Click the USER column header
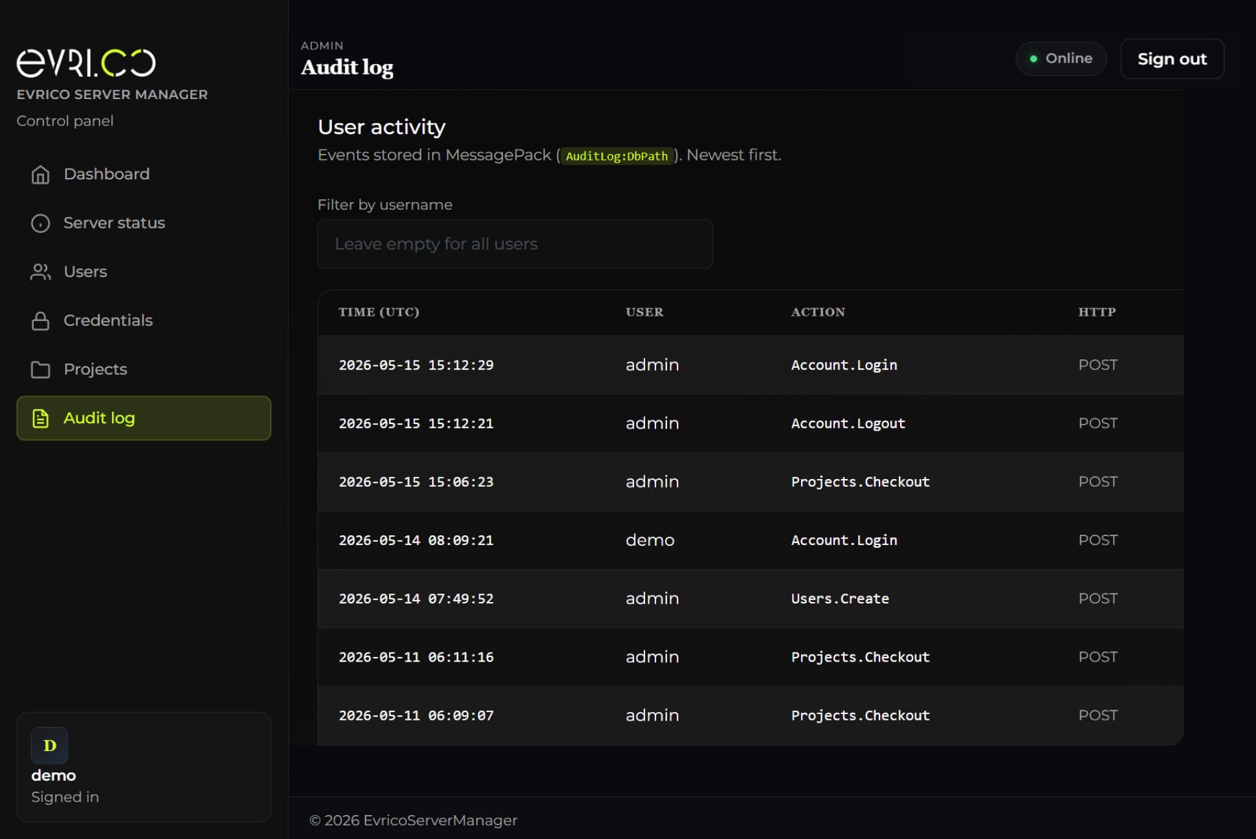 tap(645, 312)
